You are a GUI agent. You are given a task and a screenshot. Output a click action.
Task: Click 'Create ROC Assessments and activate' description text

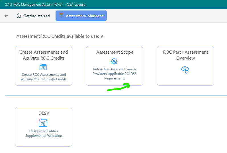click(x=44, y=77)
